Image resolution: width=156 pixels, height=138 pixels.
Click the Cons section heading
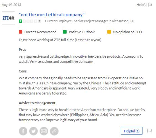tap(23, 71)
